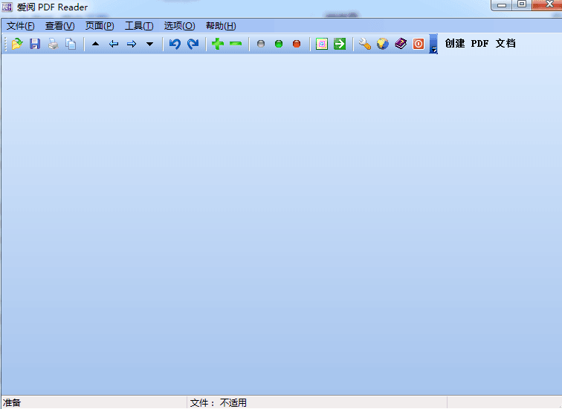Click the printer icon
Screen dimensions: 562x409
coord(53,44)
